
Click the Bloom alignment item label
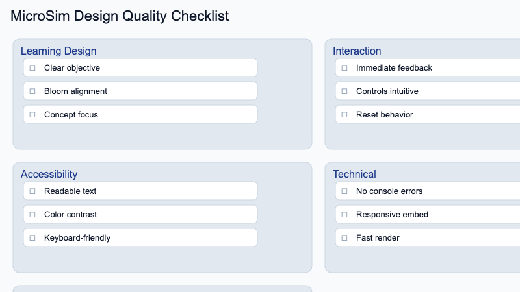tap(75, 91)
